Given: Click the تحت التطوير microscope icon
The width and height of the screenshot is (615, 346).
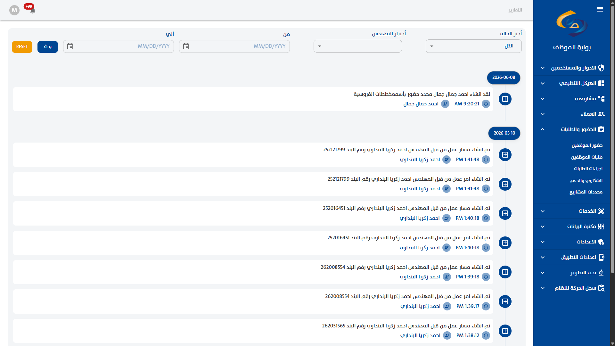Looking at the screenshot, I should [601, 273].
